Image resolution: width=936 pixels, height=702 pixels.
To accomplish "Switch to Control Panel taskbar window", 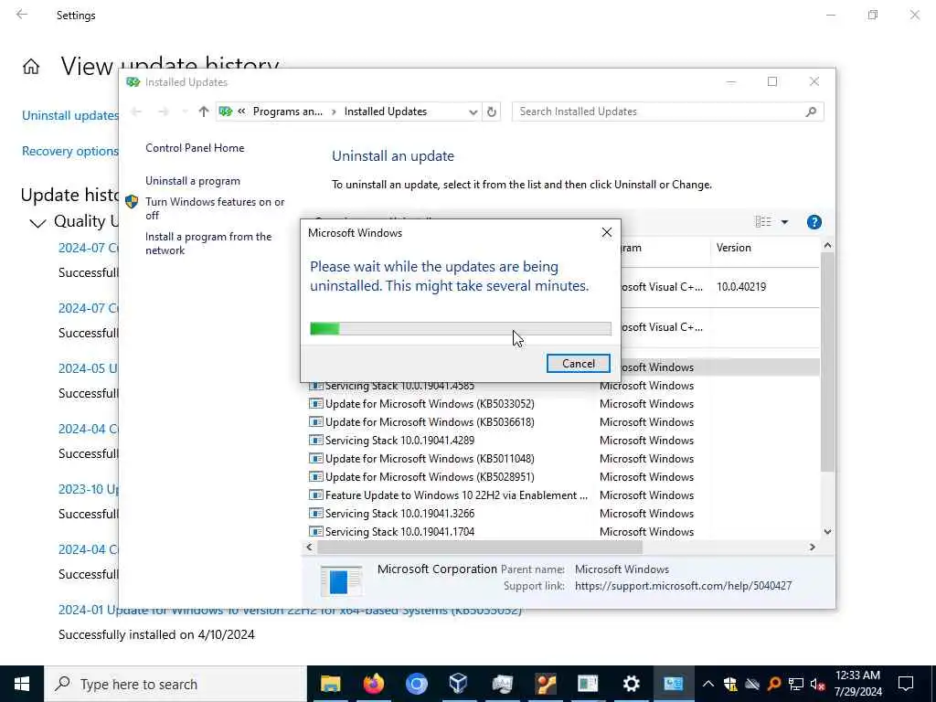I will pos(674,684).
